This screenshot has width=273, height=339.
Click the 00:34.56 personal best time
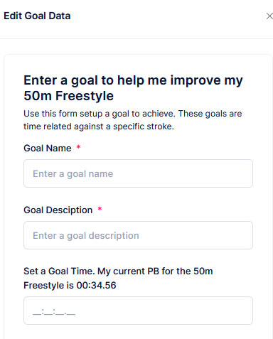(97, 286)
